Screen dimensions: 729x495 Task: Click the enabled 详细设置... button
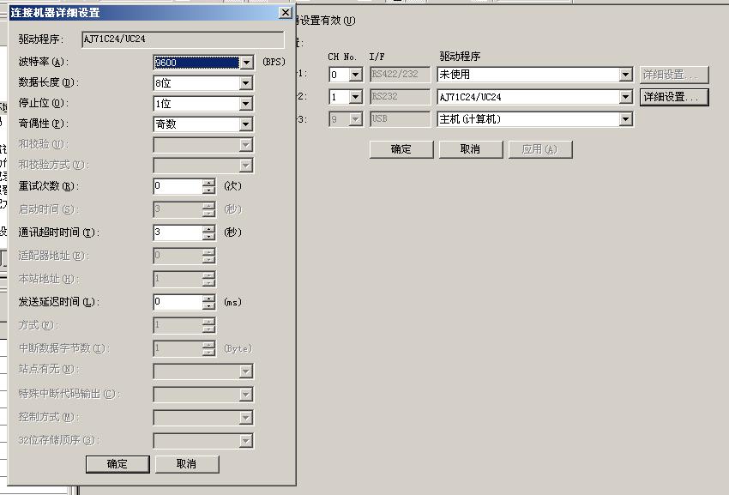coord(675,97)
